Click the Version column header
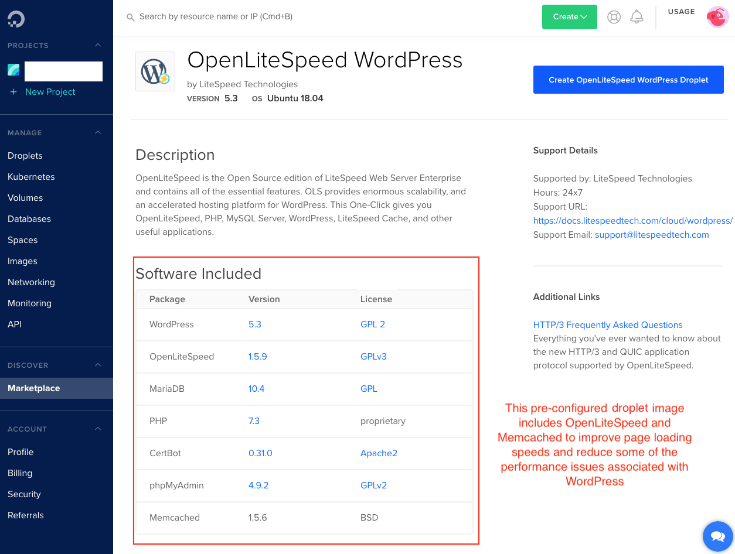 pos(264,299)
